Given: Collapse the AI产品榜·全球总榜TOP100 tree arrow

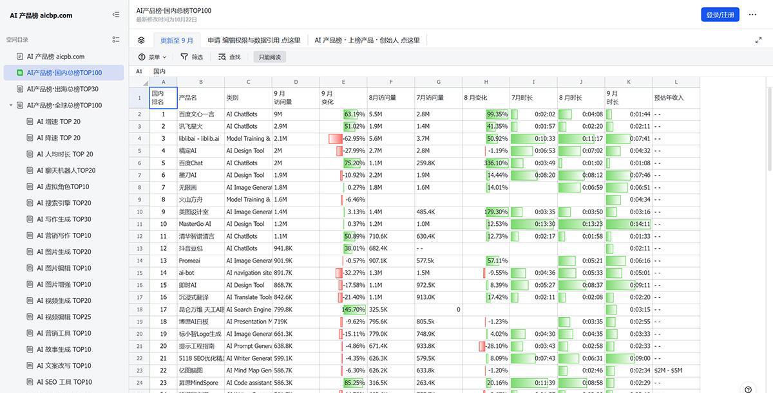Looking at the screenshot, I should click(x=11, y=105).
